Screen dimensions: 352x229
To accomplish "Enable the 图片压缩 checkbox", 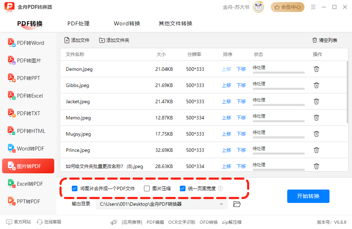I will (147, 188).
